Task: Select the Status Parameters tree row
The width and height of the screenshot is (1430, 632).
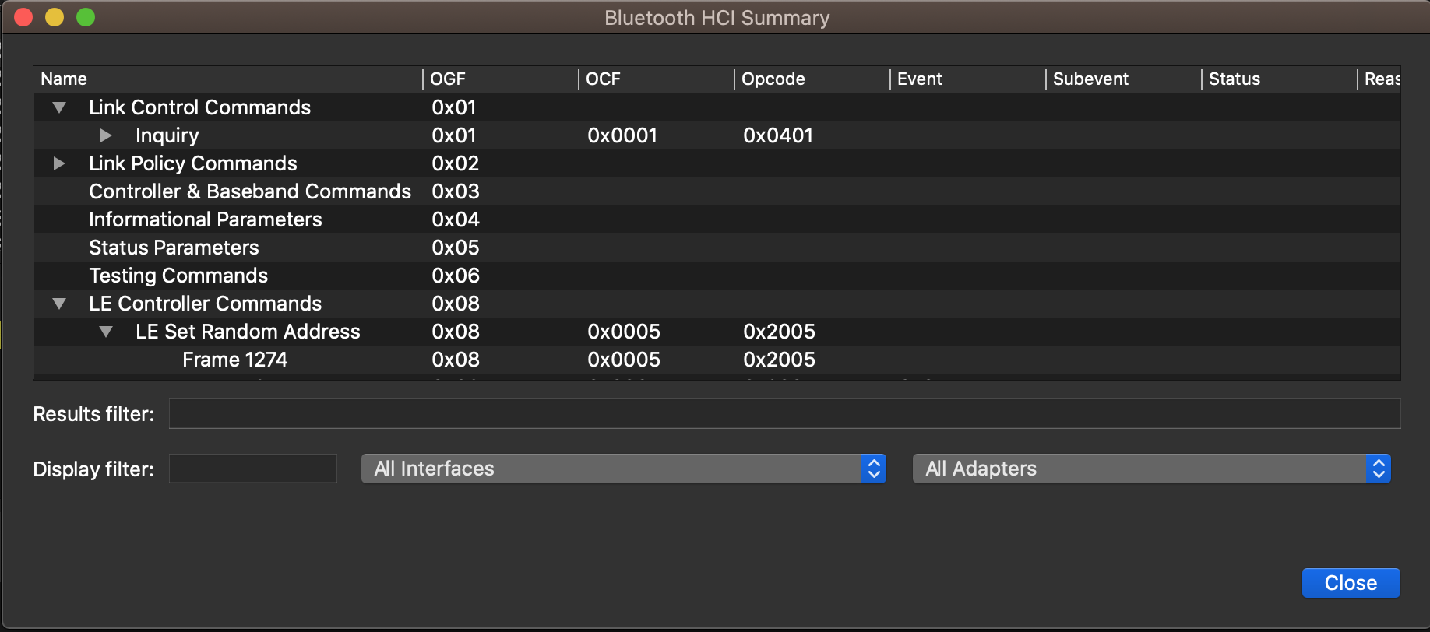Action: [x=174, y=248]
